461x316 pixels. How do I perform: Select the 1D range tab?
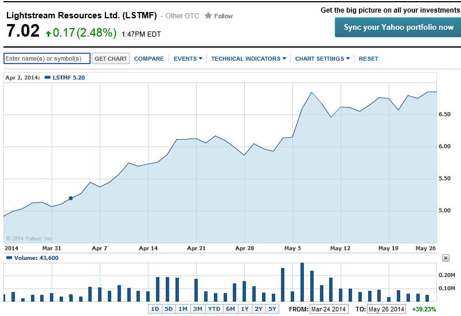coord(155,309)
